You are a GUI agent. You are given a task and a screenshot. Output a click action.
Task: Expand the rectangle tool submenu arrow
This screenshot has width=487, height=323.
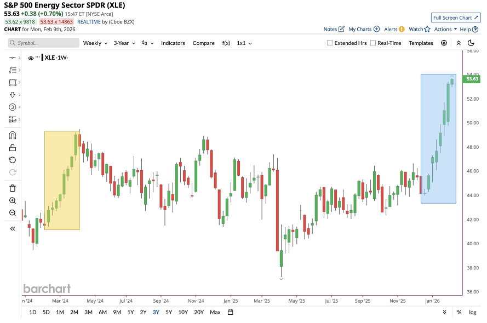(19, 82)
